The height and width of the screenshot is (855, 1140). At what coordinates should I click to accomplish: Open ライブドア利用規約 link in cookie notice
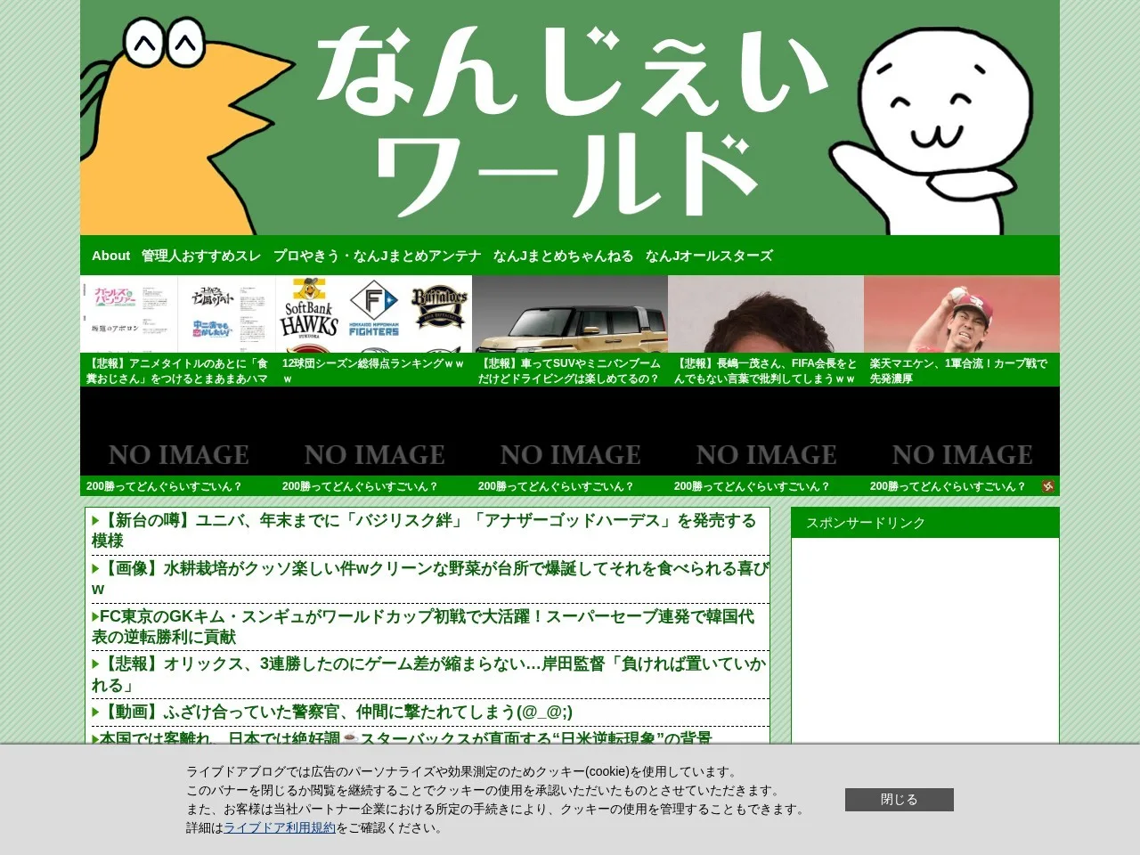point(280,828)
